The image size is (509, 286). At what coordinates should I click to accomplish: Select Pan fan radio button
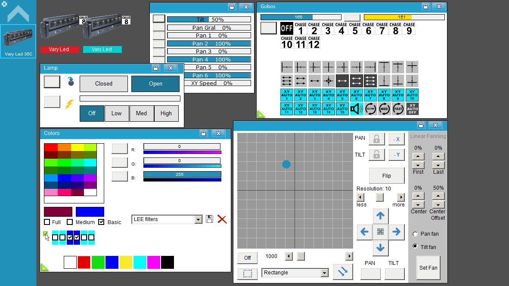[x=415, y=234]
